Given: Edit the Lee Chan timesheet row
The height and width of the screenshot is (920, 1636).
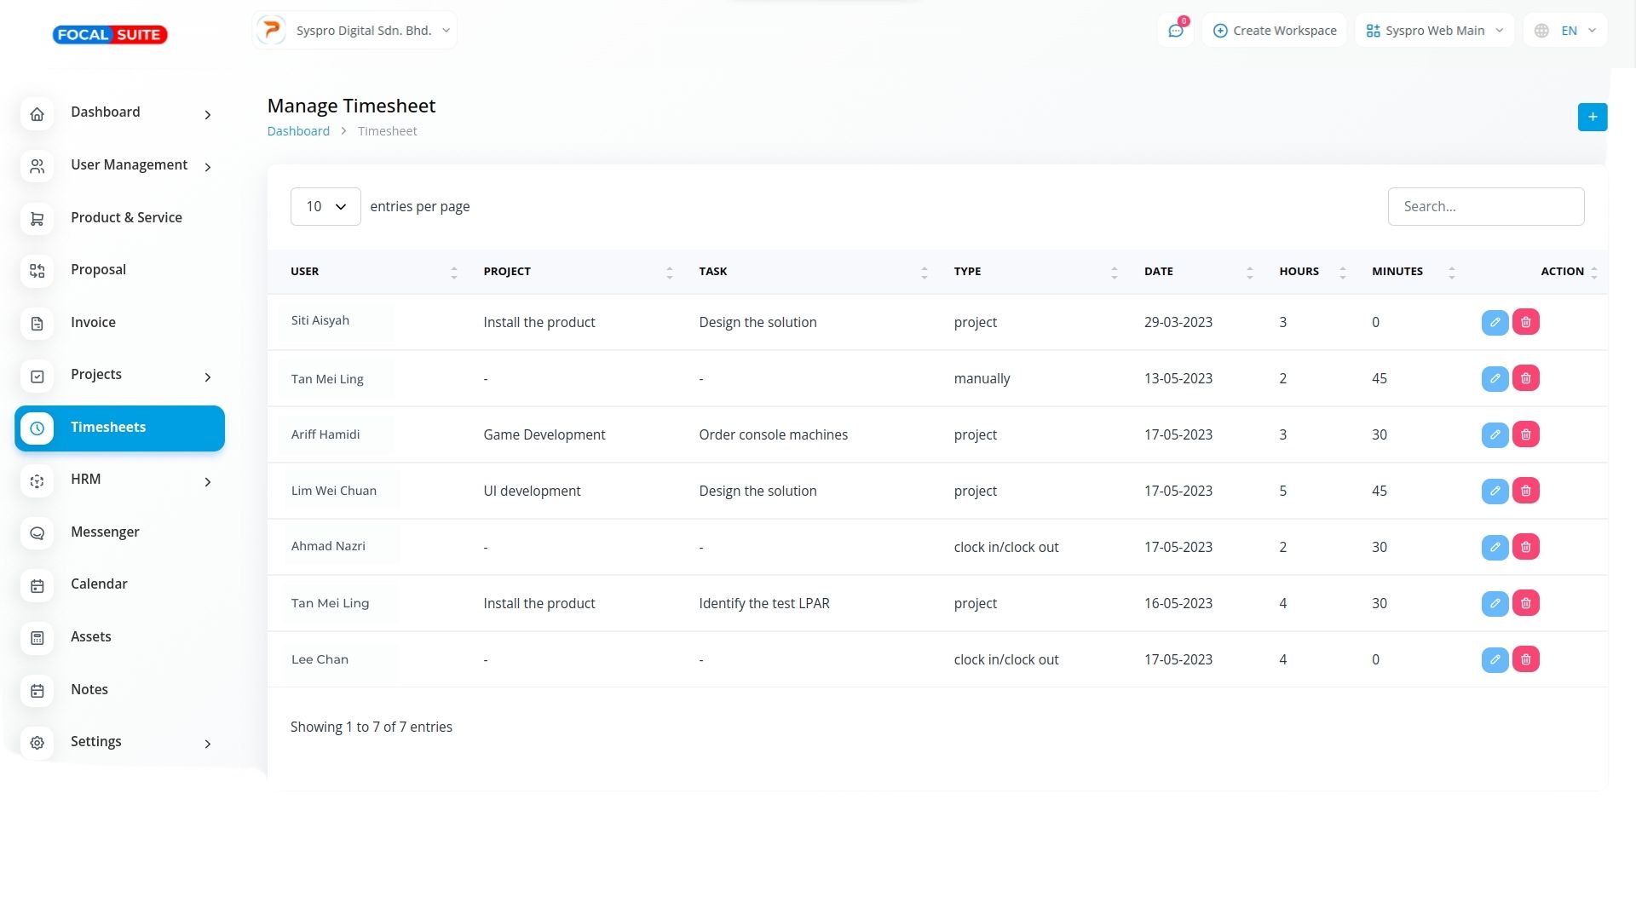Looking at the screenshot, I should coord(1495,659).
